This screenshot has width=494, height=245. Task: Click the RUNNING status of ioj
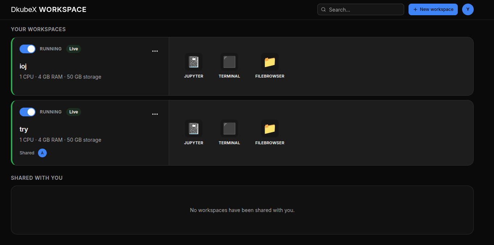51,49
